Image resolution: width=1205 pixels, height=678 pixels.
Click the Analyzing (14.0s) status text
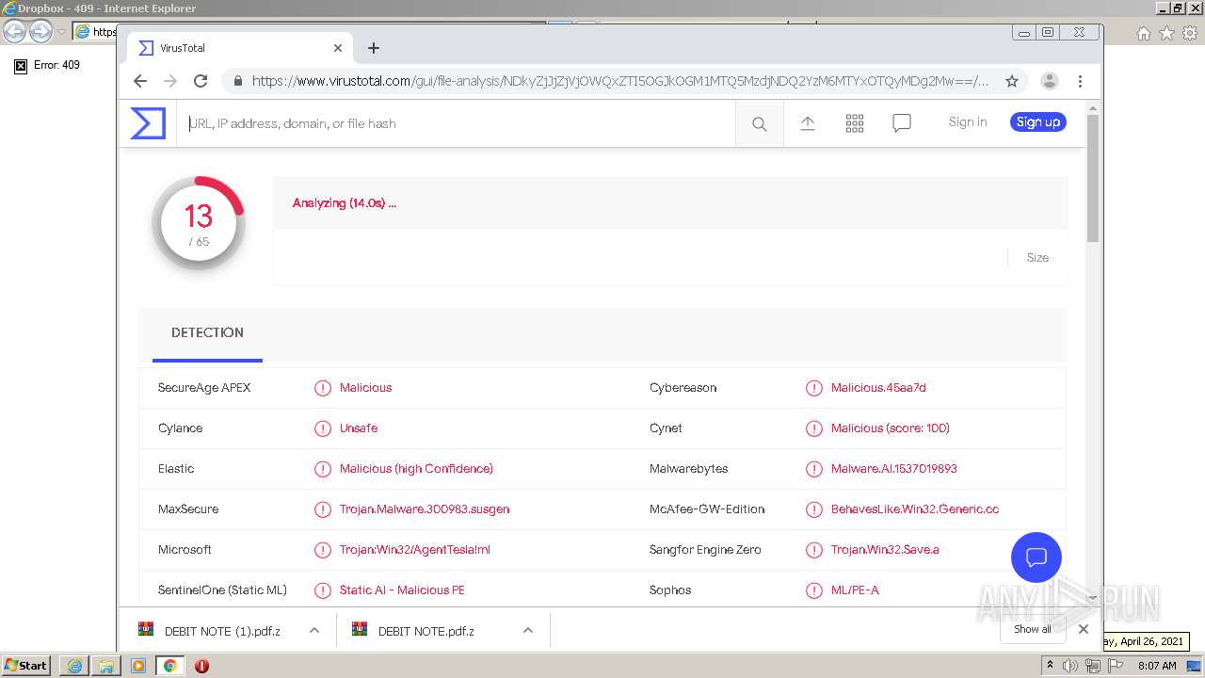[345, 203]
